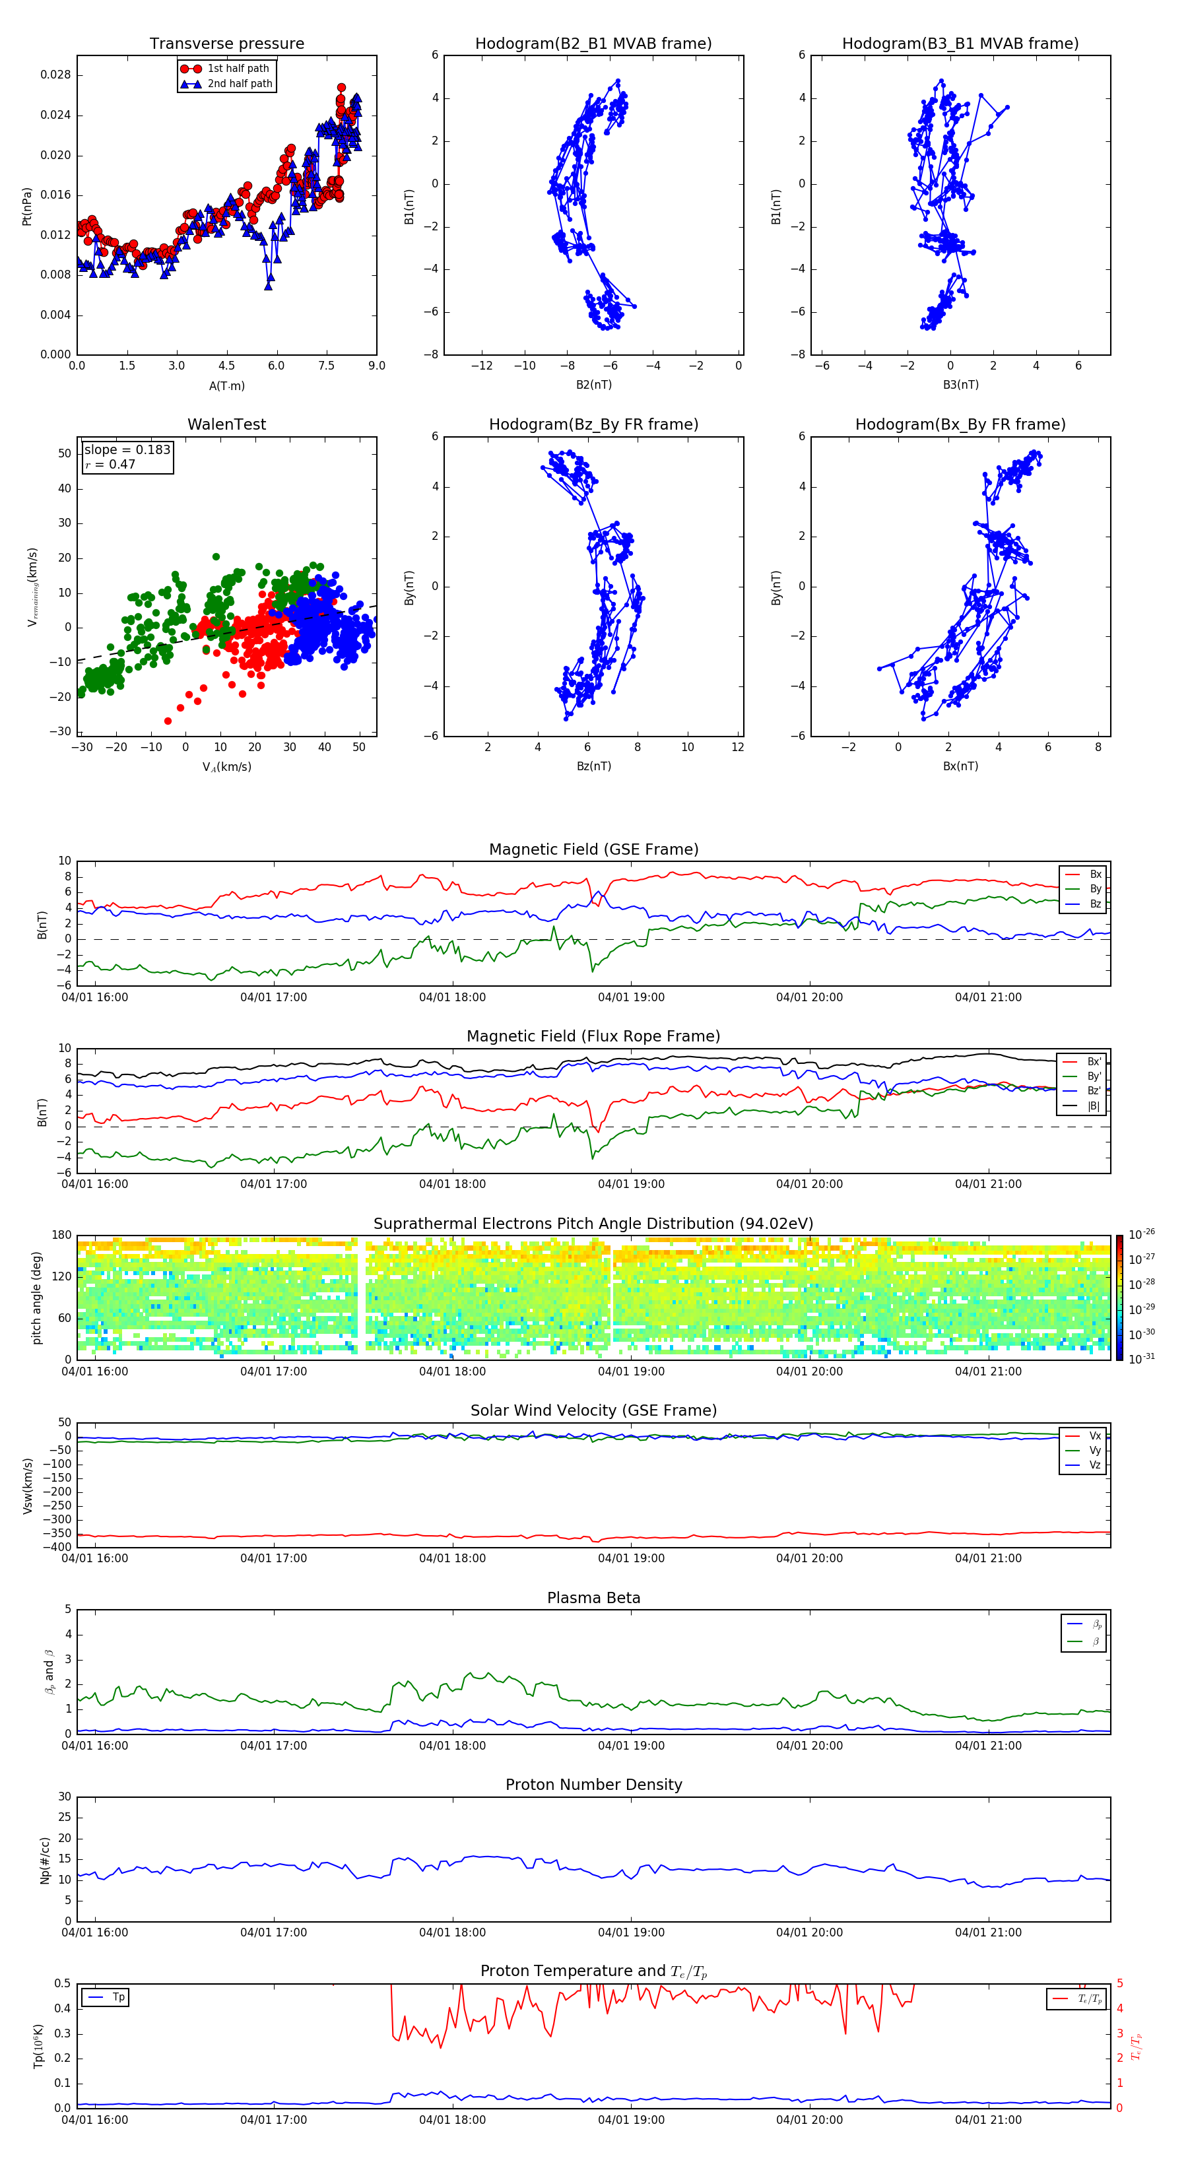
Task: Click the blue 'Bz' entry in GSE legend
Action: [1083, 904]
